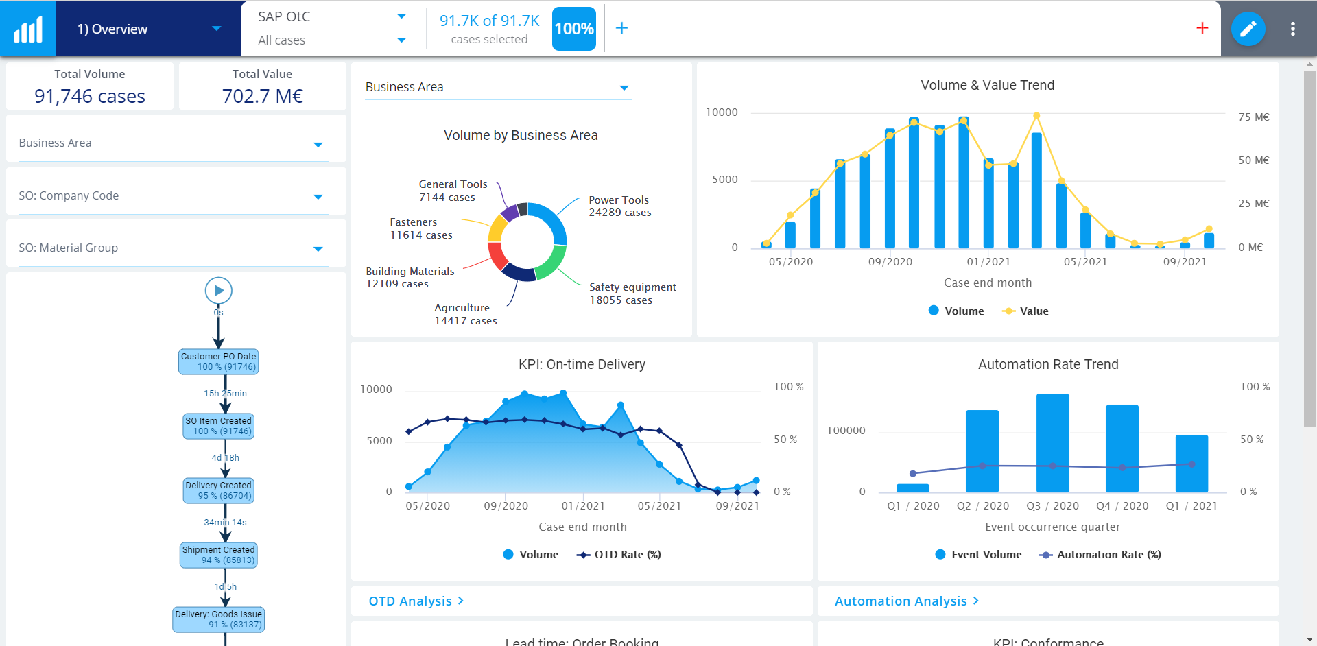Click the red plus add icon
Image resolution: width=1317 pixels, height=646 pixels.
pyautogui.click(x=1202, y=28)
